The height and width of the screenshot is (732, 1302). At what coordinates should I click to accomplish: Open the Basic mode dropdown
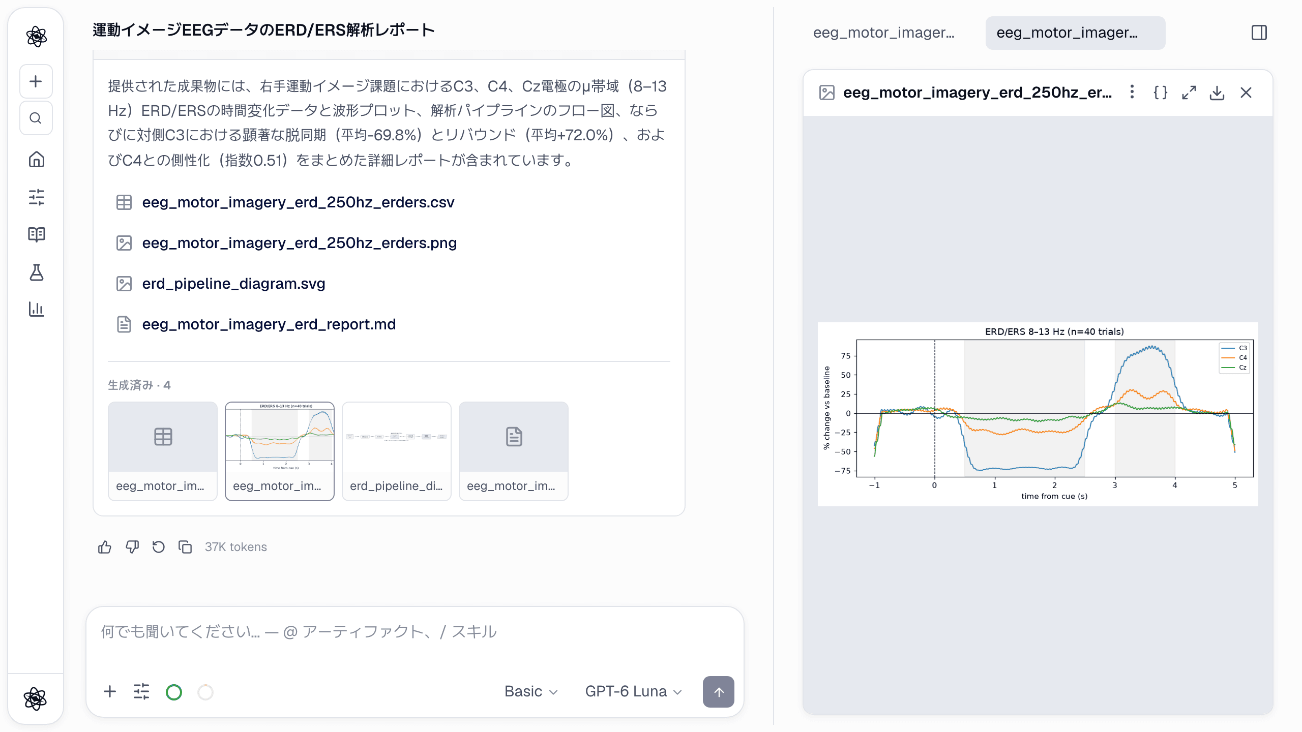click(x=531, y=691)
